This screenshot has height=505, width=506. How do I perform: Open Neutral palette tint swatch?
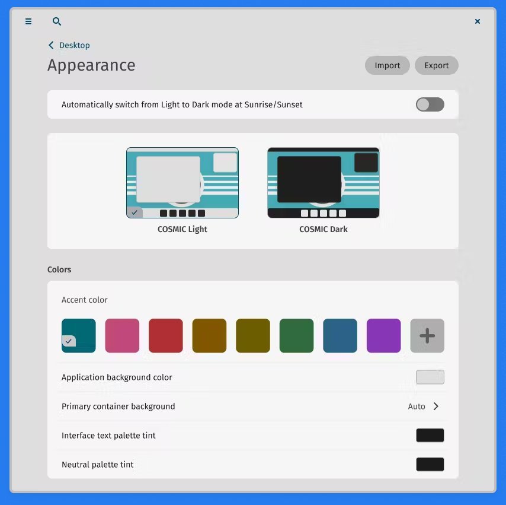click(x=430, y=464)
